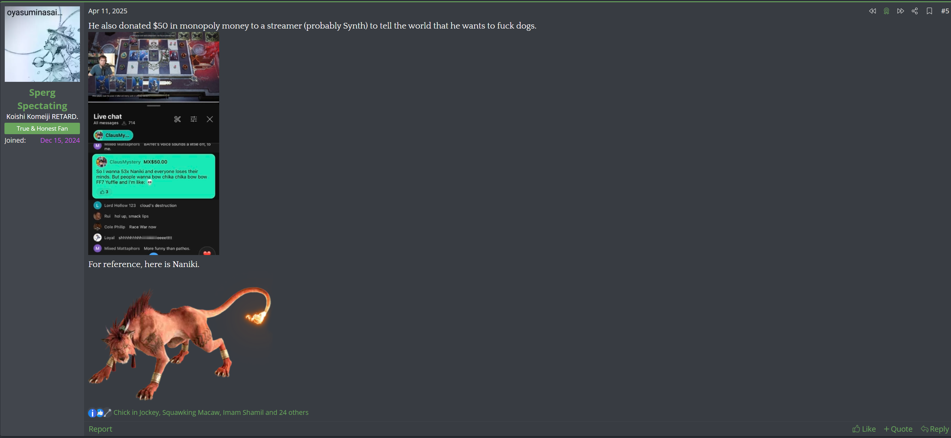Click the Like button
The width and height of the screenshot is (951, 438).
click(x=864, y=429)
